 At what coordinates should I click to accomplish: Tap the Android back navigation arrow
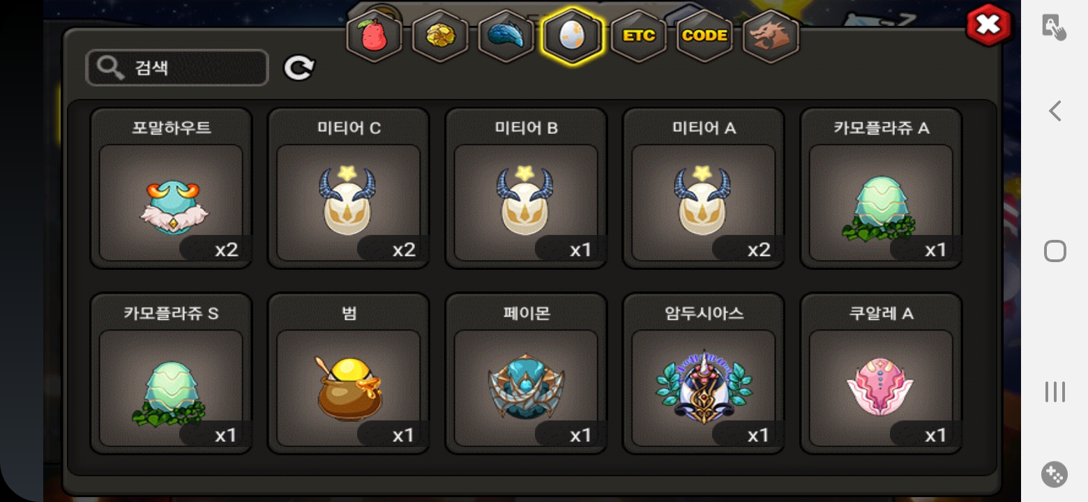coord(1055,111)
